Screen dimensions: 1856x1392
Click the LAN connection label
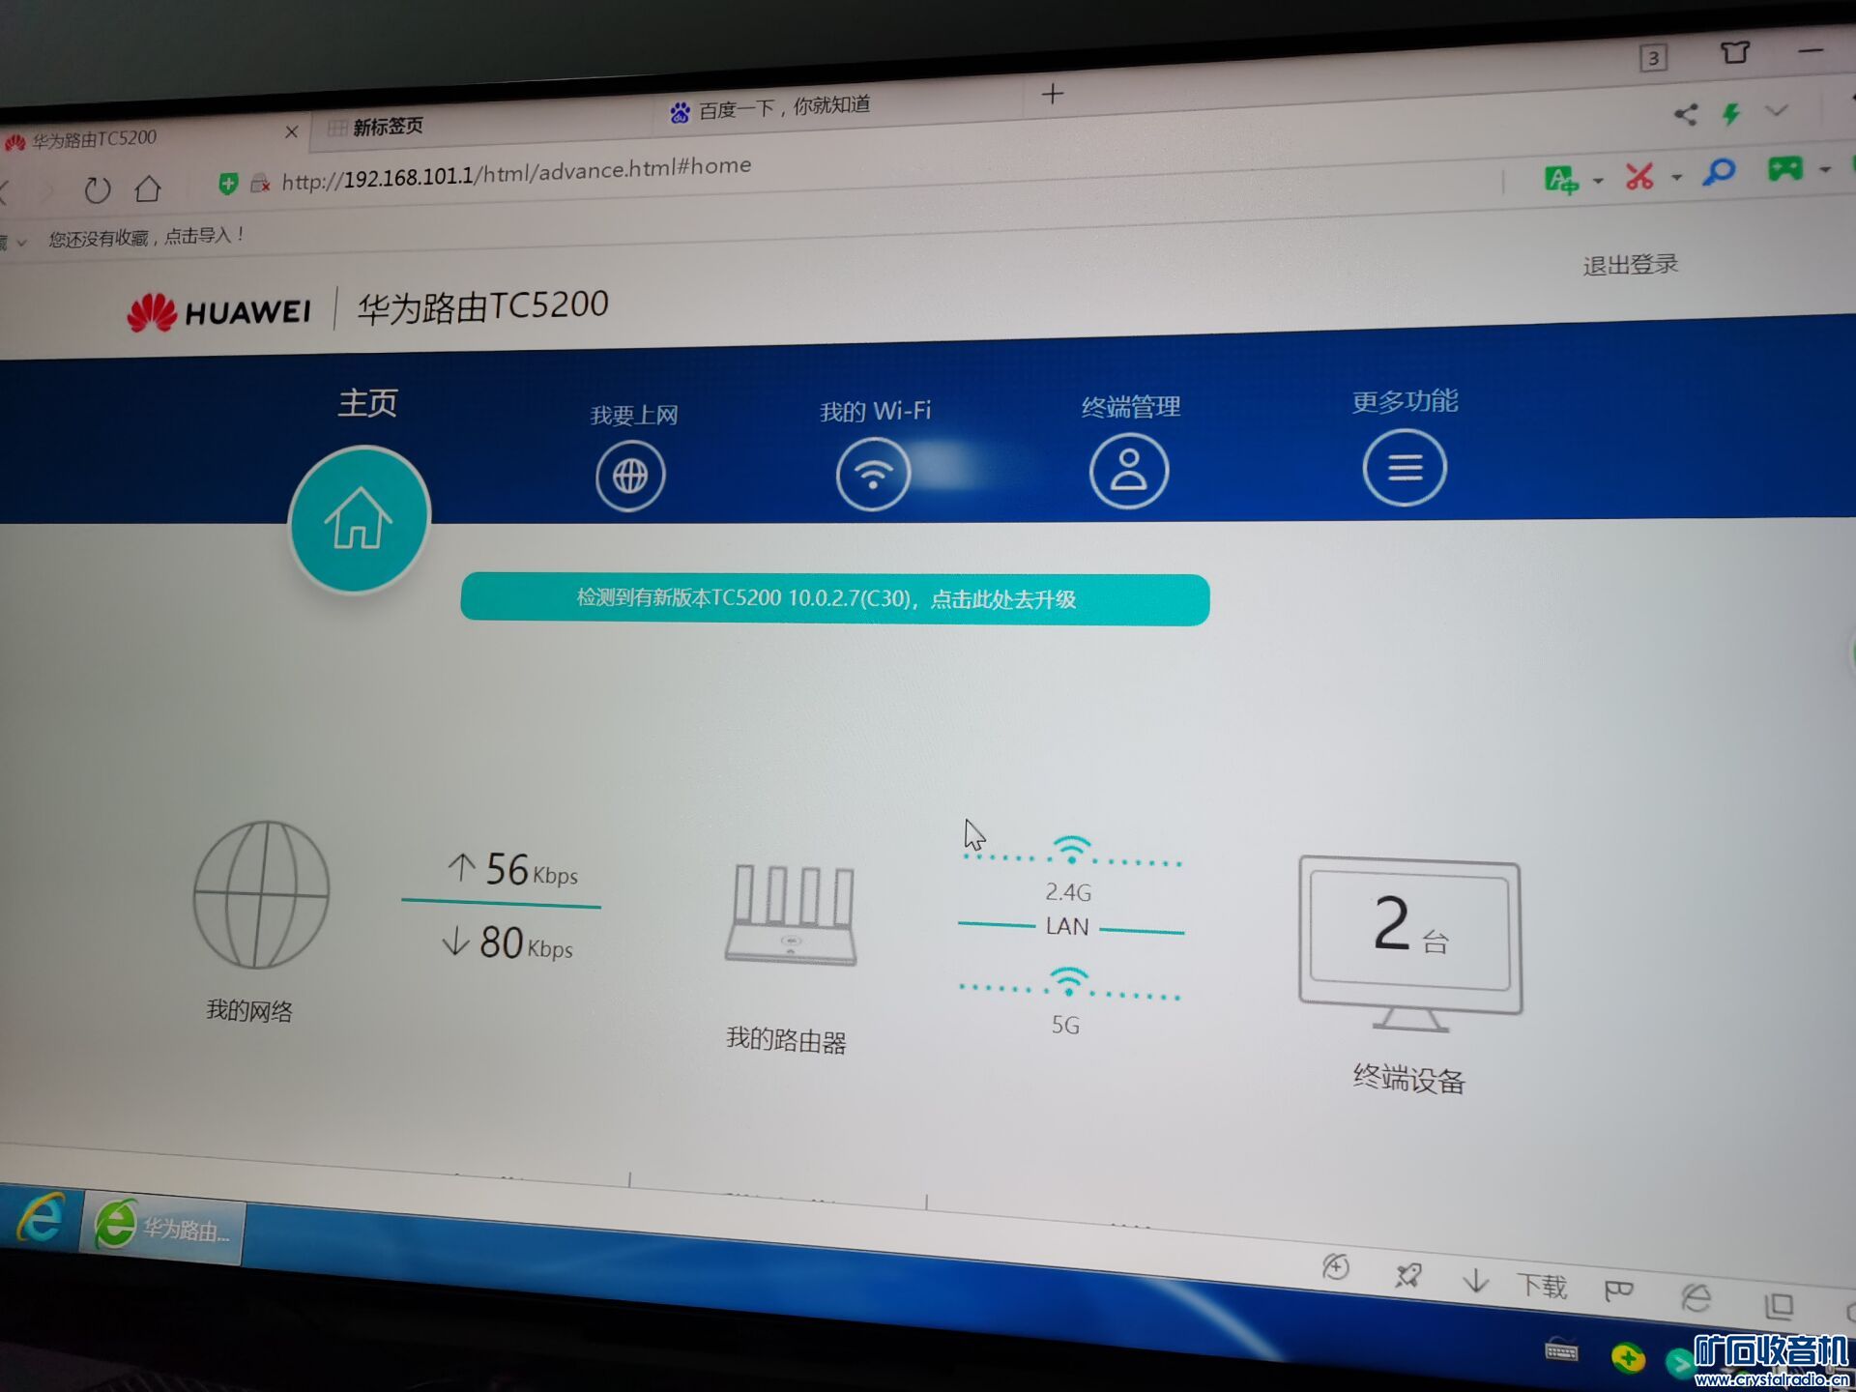(1067, 926)
